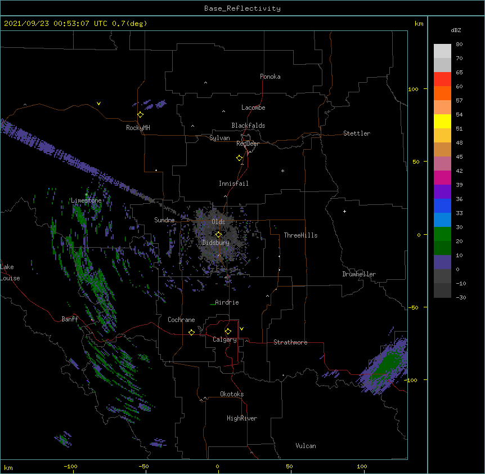Click the Lake Louise label
The height and width of the screenshot is (474, 485).
10,272
